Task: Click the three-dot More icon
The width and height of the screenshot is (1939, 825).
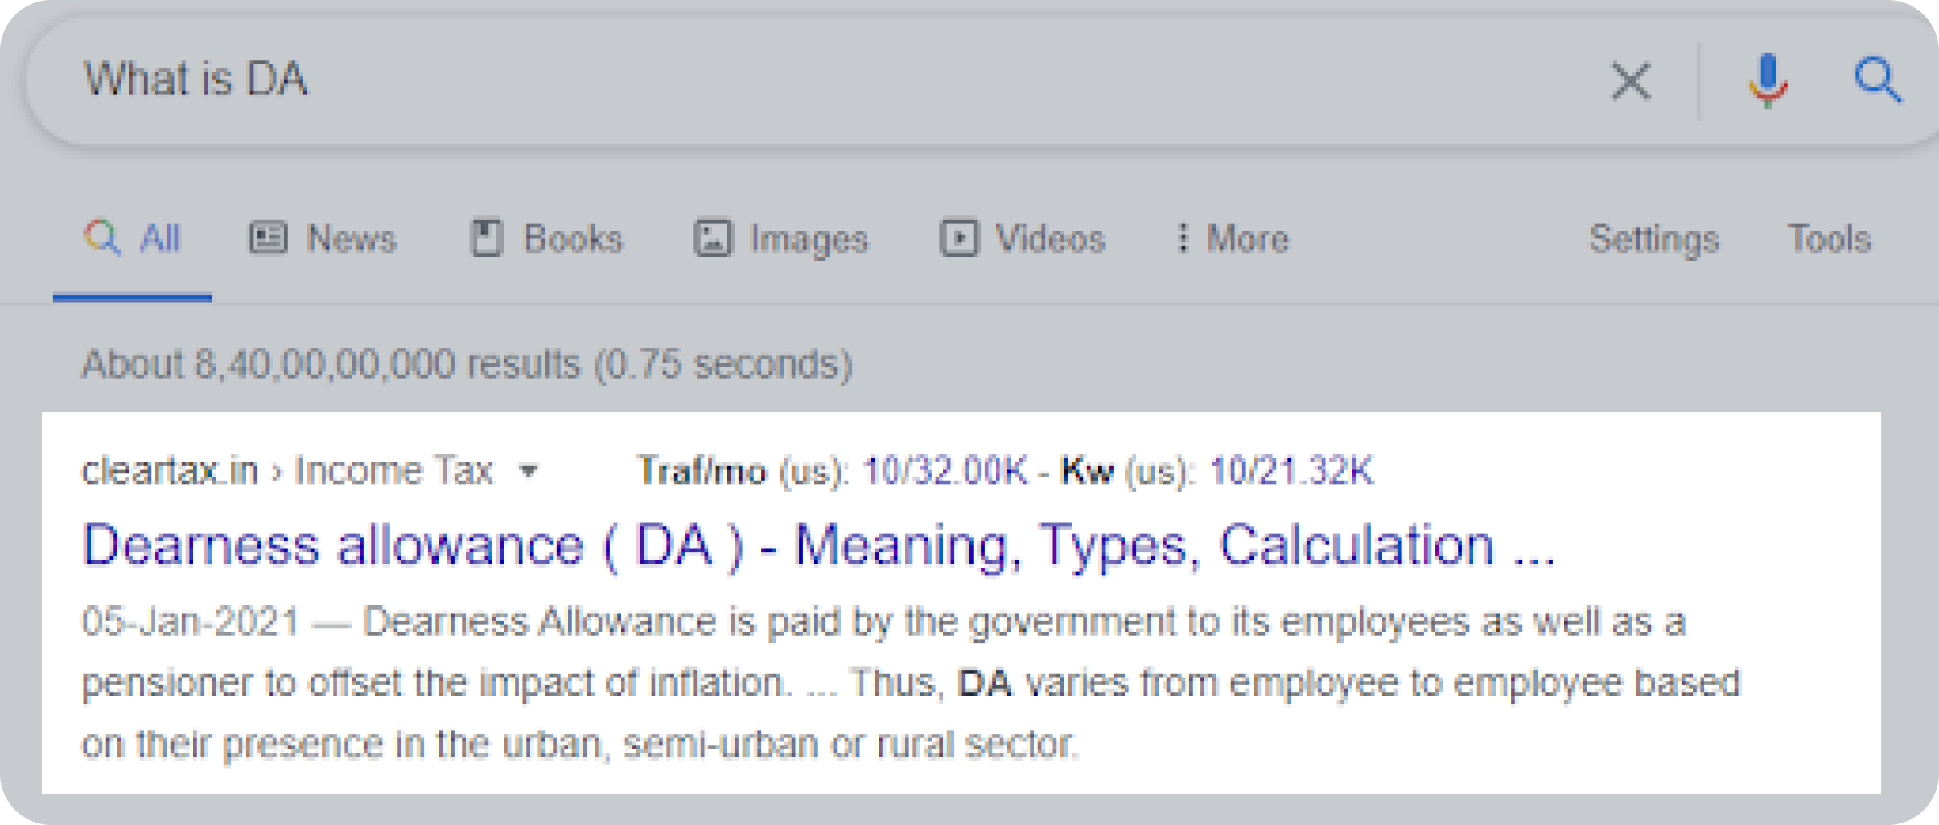Action: tap(1182, 239)
